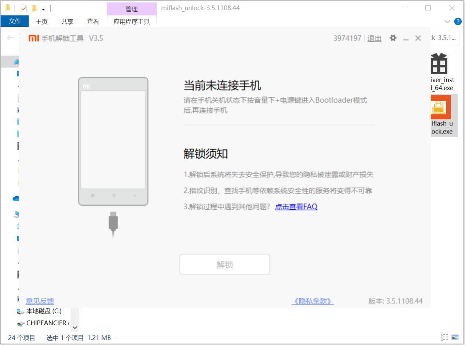Switch to 共享 ribbon tab
The image size is (465, 345).
pos(67,22)
